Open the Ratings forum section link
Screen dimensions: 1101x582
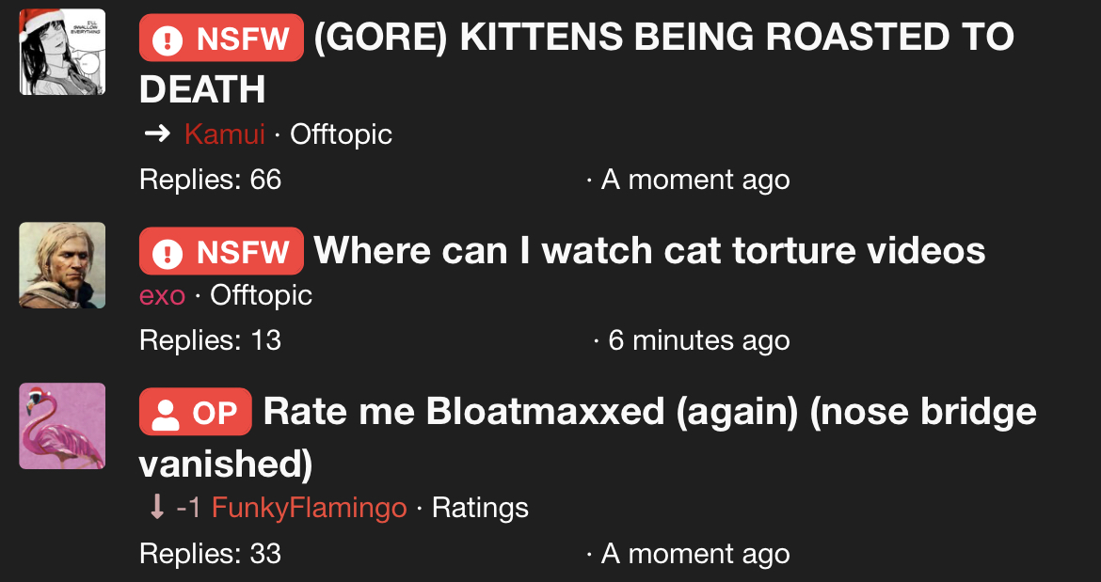click(480, 507)
